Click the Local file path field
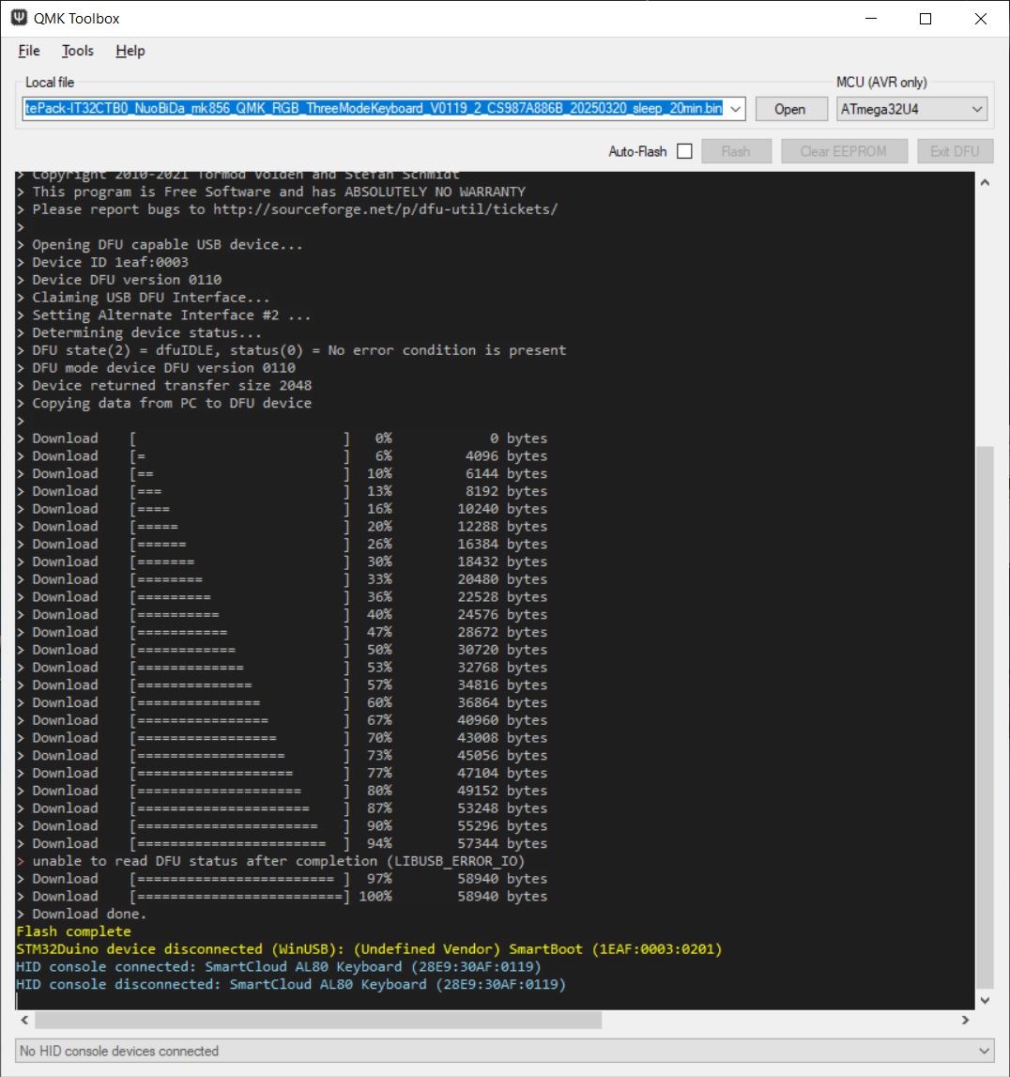1010x1077 pixels. coord(375,109)
